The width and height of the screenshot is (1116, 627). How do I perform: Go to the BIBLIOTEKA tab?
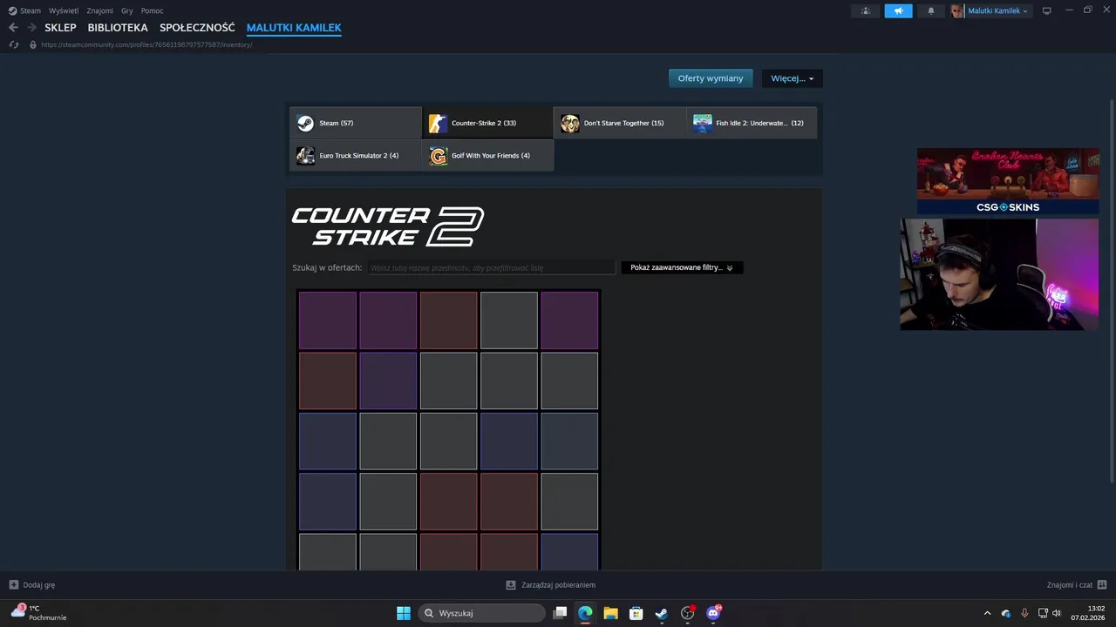pos(118,28)
